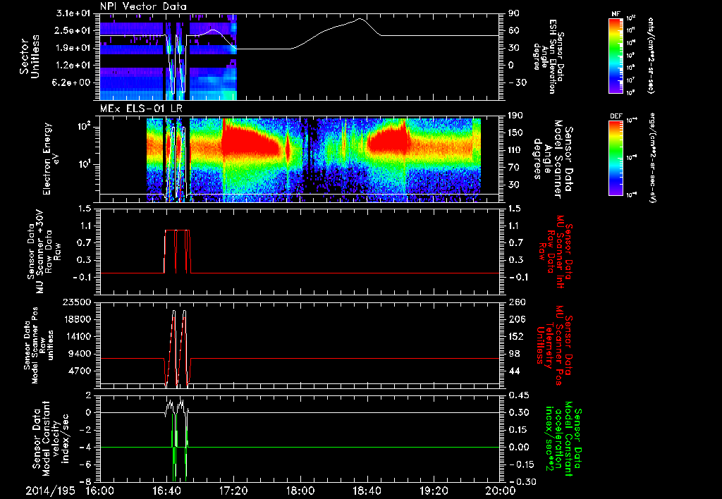Click the 17:20 time axis label
722x499 pixels.
pyautogui.click(x=233, y=491)
